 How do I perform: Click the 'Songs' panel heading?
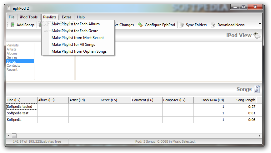[x=244, y=89]
